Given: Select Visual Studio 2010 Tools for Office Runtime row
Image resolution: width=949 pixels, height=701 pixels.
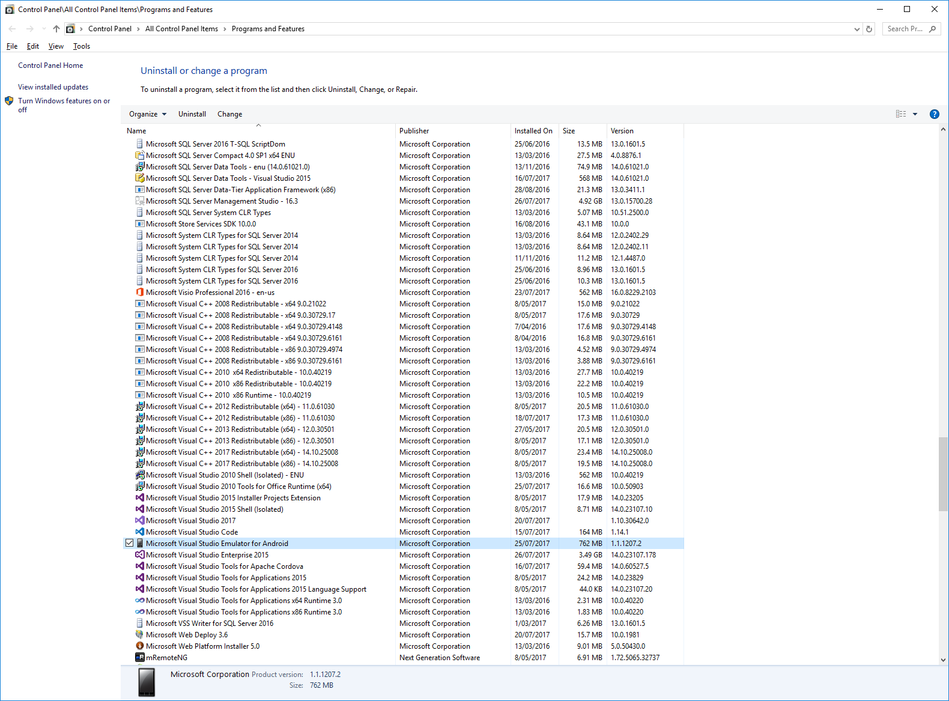Looking at the screenshot, I should [404, 487].
